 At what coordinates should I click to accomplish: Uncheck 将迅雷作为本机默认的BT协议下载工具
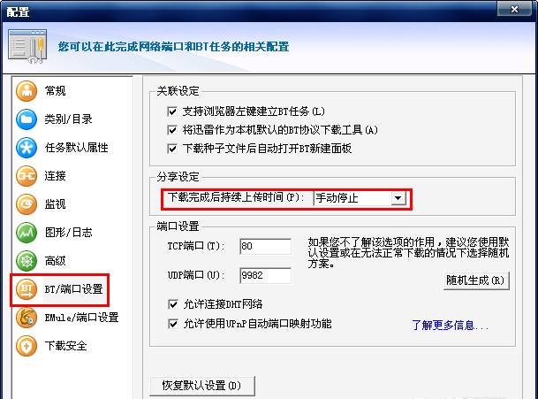172,130
